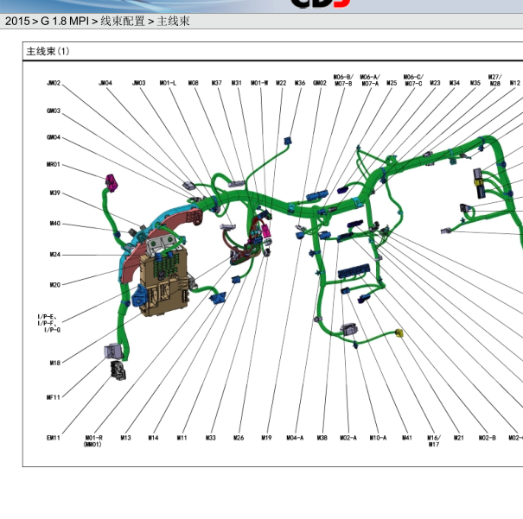
Task: Click the M41 label in bottom row
Action: pos(406,438)
